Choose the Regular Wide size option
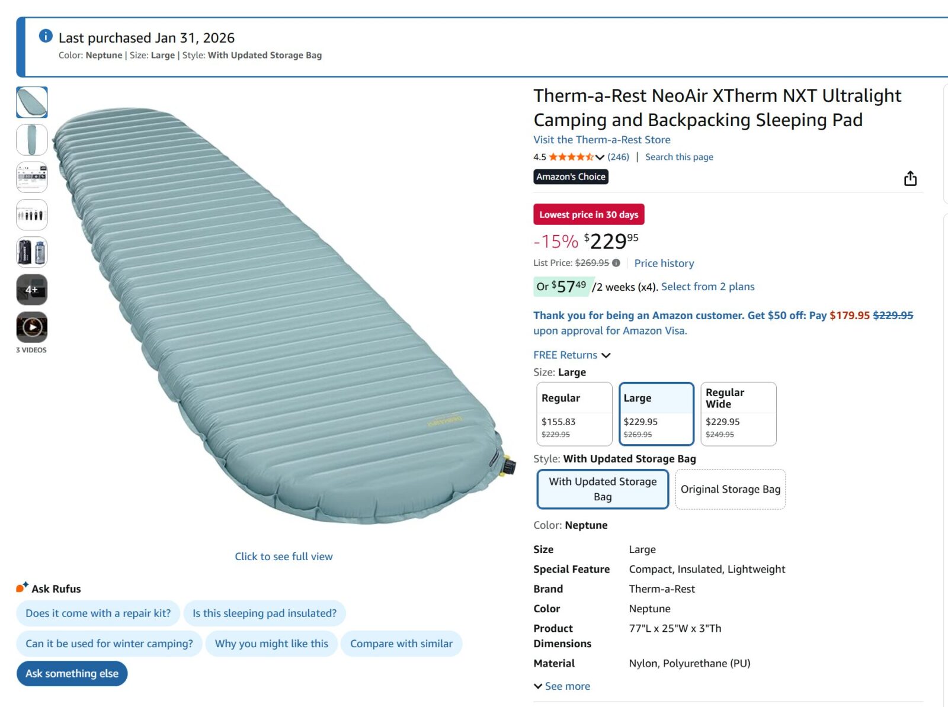Screen dimensions: 948x707 [738, 413]
